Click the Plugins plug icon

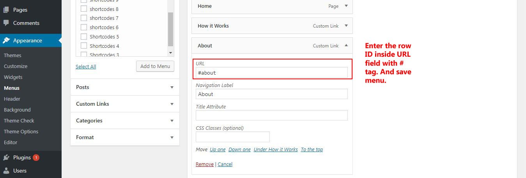[6, 157]
